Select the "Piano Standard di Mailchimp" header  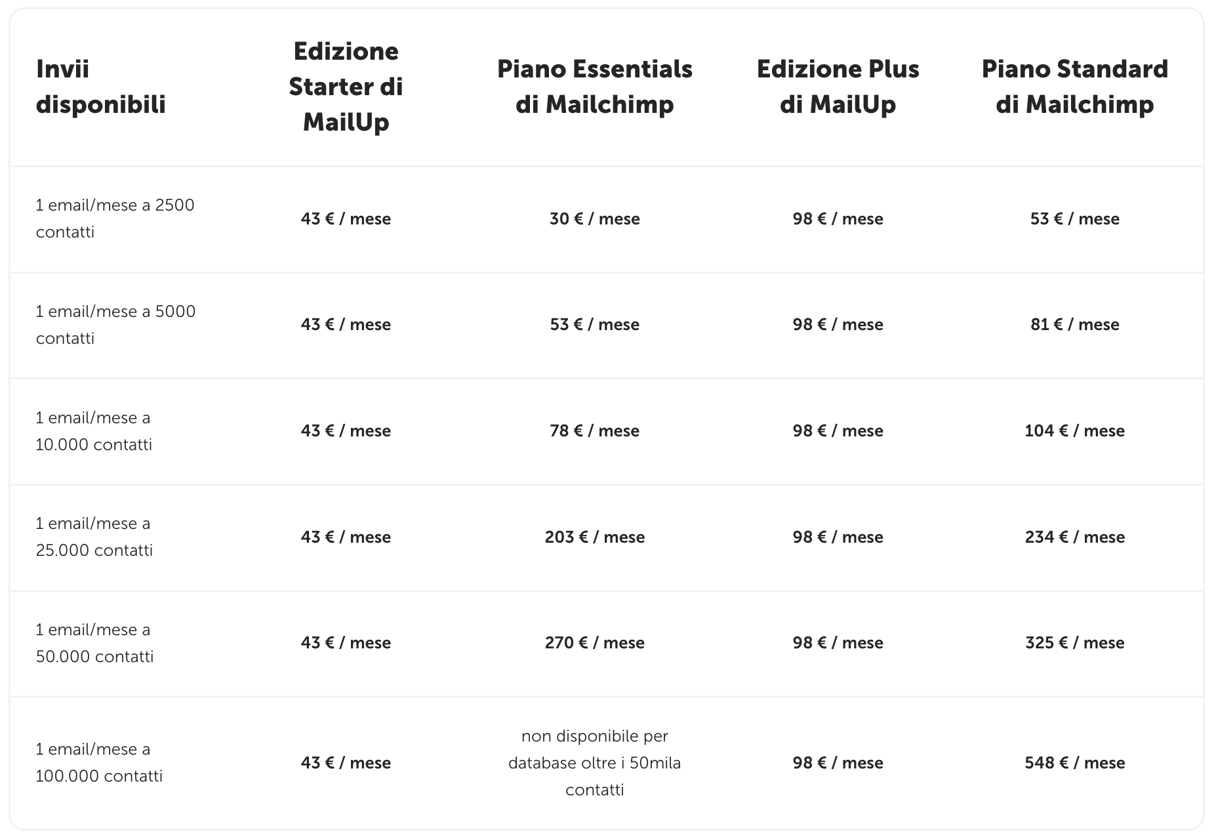coord(1074,87)
